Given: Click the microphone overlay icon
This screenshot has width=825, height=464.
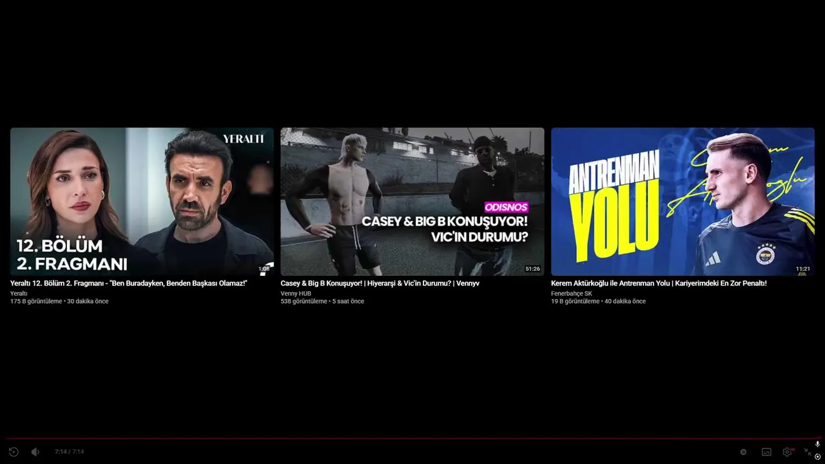Looking at the screenshot, I should point(817,444).
